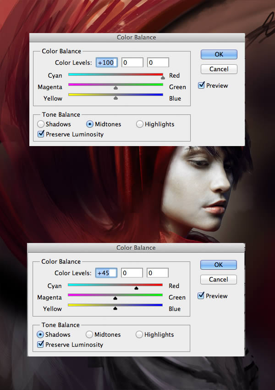The image size is (275, 390).
Task: Toggle Preview checkbox in the lower dialog
Action: tap(201, 295)
